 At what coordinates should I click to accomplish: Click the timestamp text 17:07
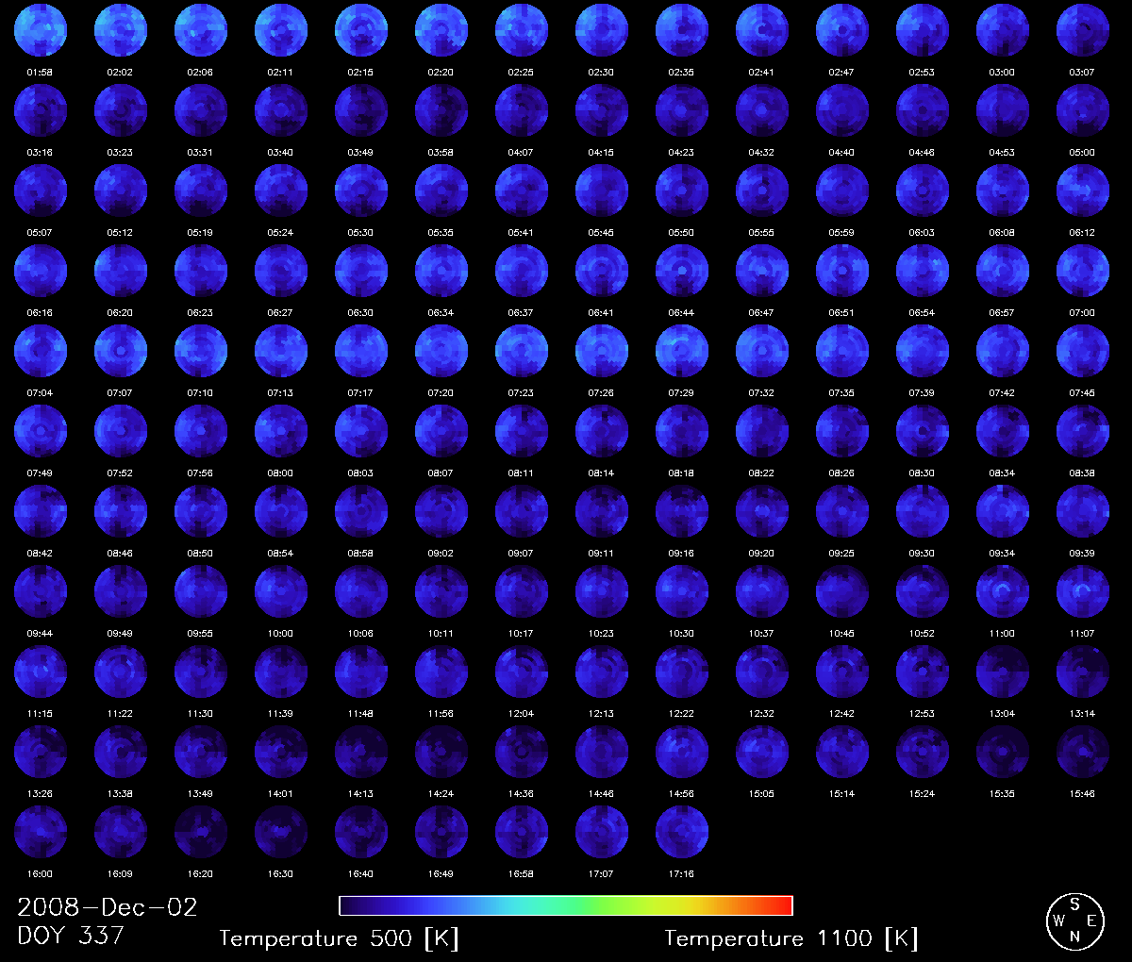[x=601, y=874]
